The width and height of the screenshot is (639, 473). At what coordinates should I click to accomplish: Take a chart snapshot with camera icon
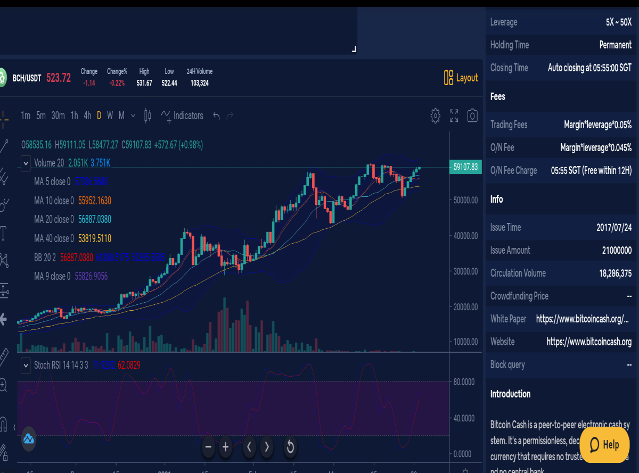tap(472, 115)
